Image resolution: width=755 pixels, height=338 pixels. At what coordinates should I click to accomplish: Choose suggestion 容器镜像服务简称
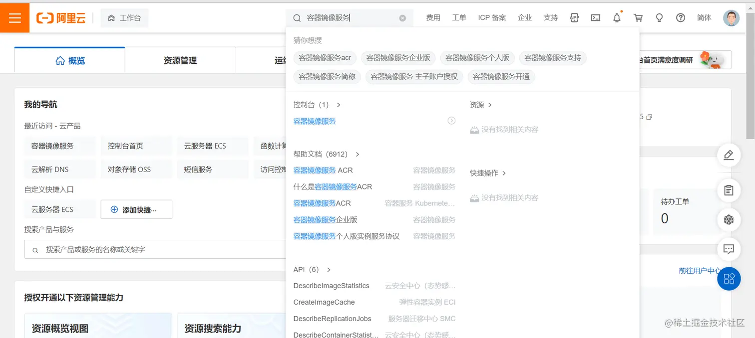coord(327,77)
